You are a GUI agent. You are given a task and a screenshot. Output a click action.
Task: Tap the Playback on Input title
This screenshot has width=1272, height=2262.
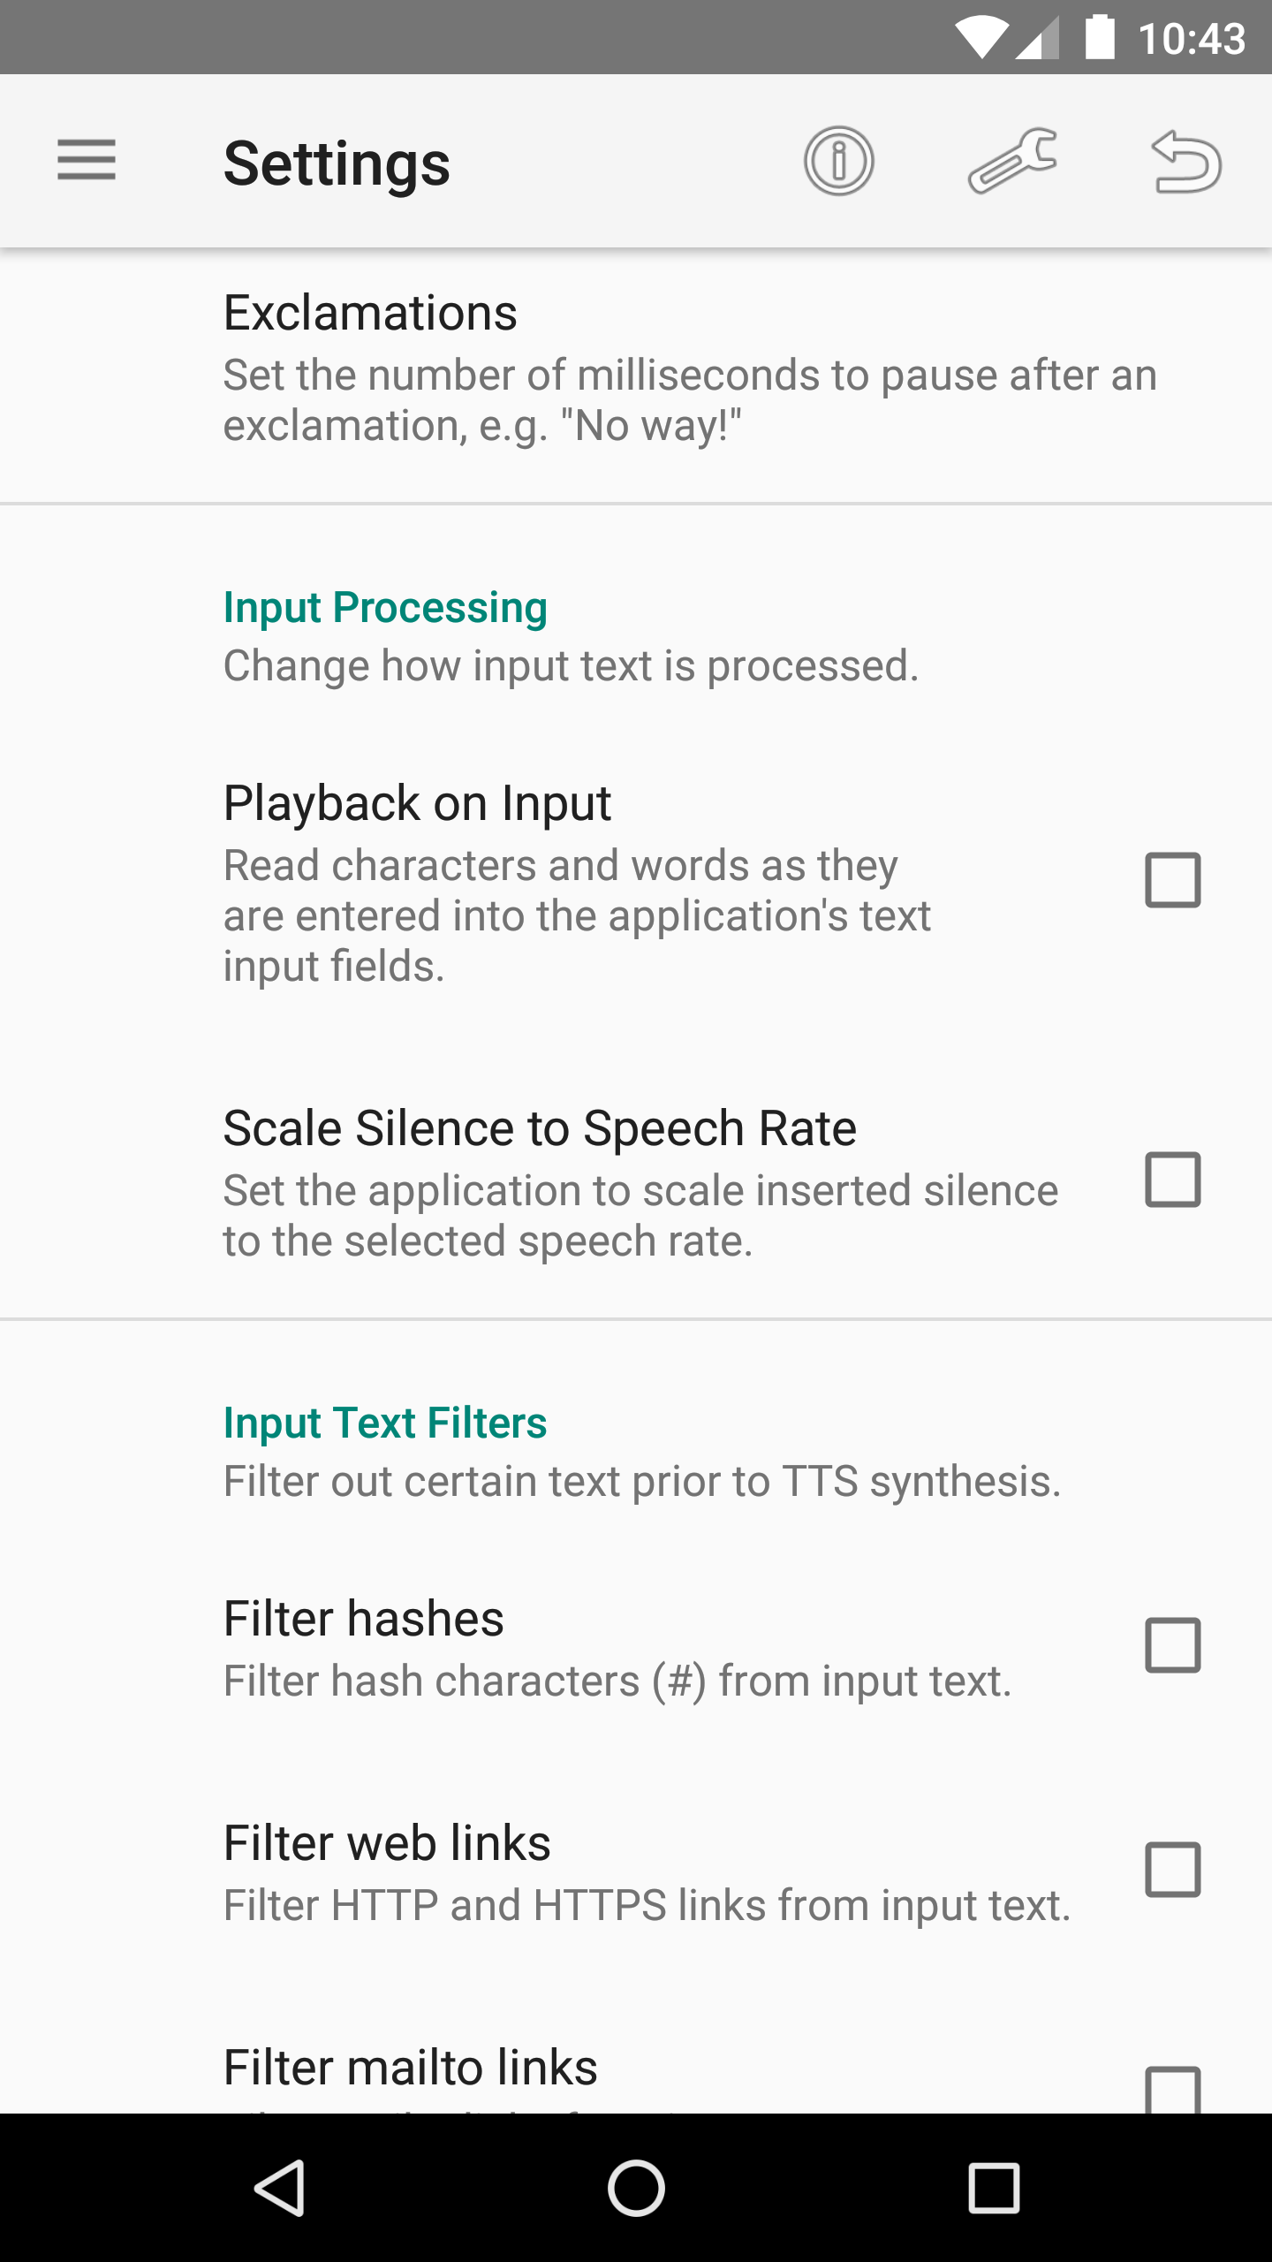click(x=417, y=803)
